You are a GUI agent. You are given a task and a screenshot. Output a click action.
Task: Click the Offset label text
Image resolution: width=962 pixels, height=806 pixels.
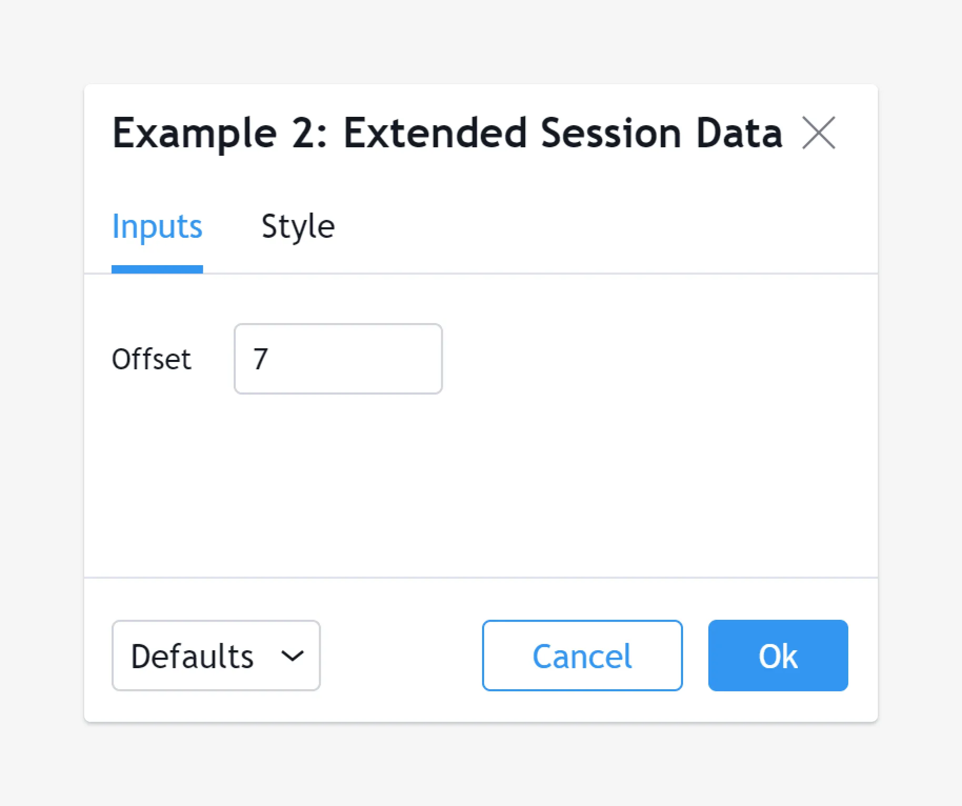click(x=152, y=359)
